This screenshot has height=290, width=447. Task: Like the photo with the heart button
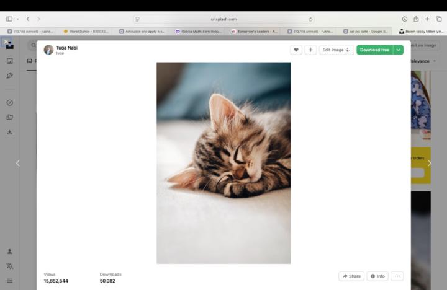click(296, 50)
